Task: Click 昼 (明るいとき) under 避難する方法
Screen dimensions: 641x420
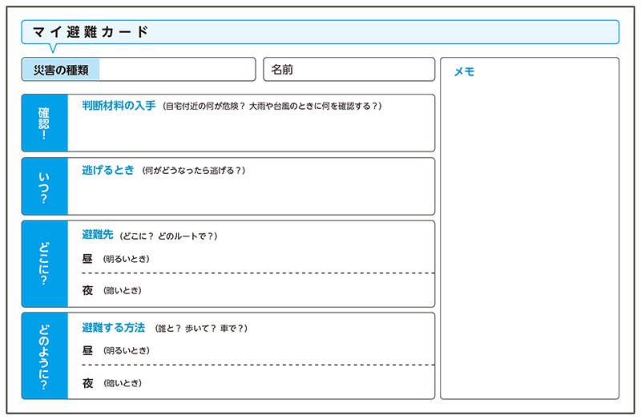Action: (x=116, y=350)
